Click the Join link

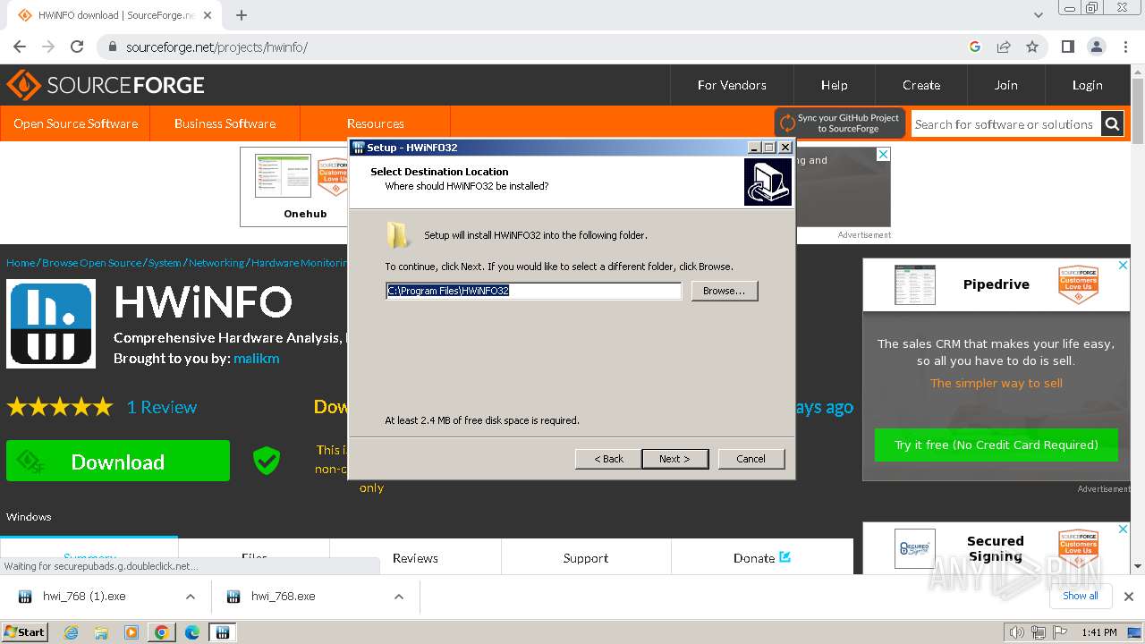[1005, 85]
